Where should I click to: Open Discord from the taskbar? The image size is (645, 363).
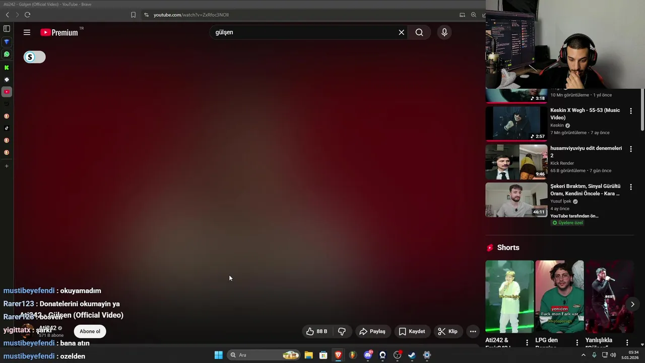pyautogui.click(x=368, y=355)
